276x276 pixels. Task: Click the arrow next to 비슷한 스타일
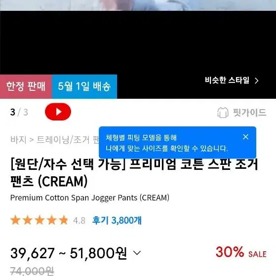click(x=257, y=81)
